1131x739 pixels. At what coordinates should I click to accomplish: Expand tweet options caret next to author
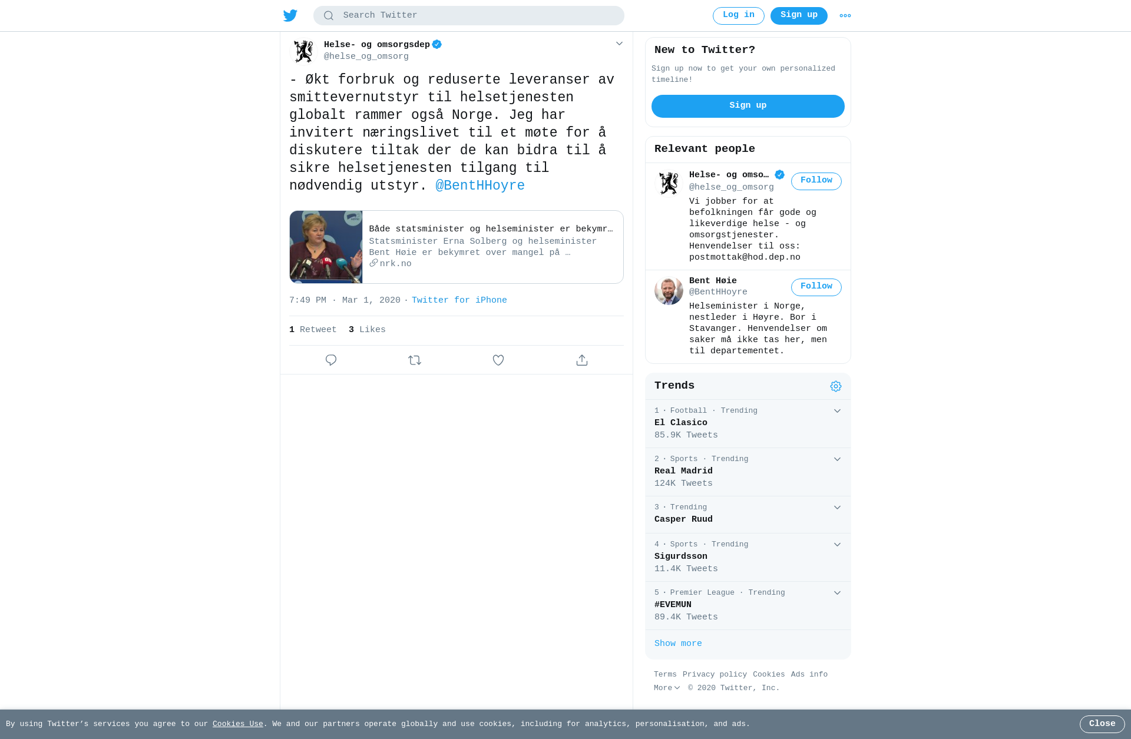(619, 44)
